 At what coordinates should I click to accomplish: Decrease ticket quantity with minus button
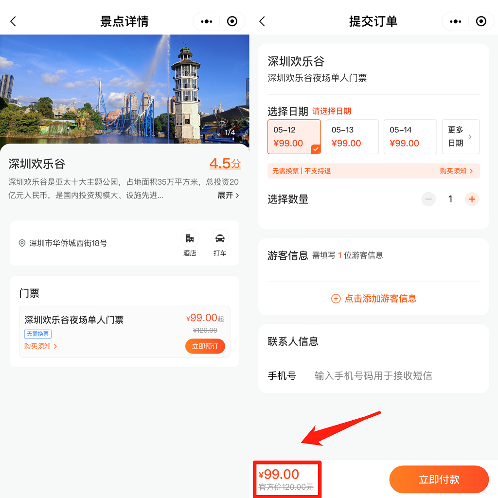(428, 199)
